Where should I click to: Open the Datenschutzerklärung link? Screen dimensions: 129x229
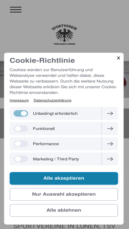[x=53, y=101]
